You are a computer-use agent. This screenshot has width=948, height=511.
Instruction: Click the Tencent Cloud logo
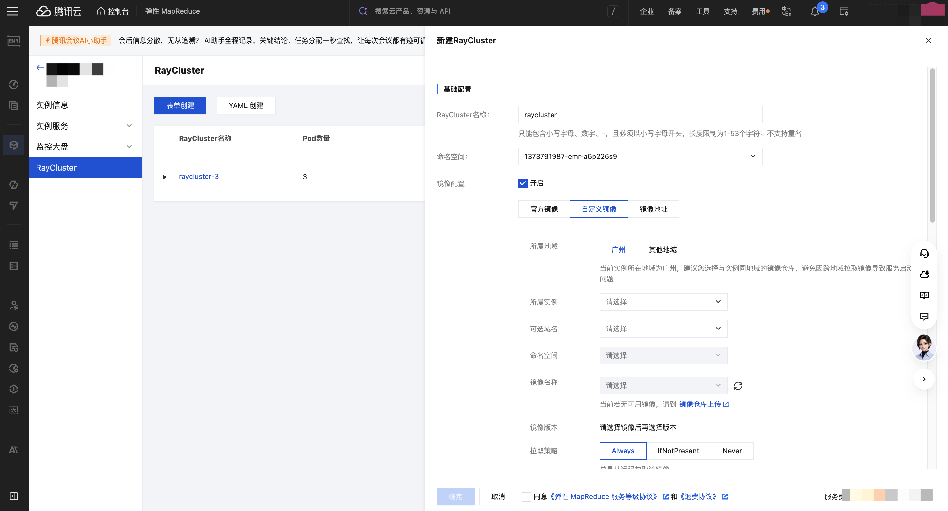coord(59,11)
